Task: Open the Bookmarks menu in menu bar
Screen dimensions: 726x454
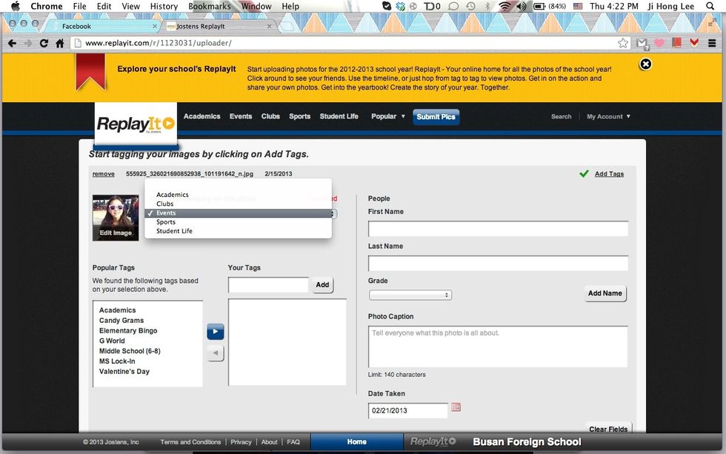Action: pos(209,7)
